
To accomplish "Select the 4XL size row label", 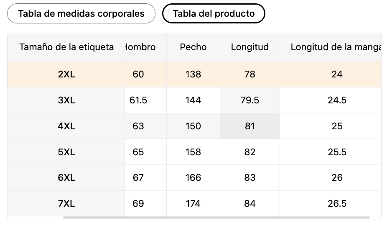I will (x=66, y=126).
